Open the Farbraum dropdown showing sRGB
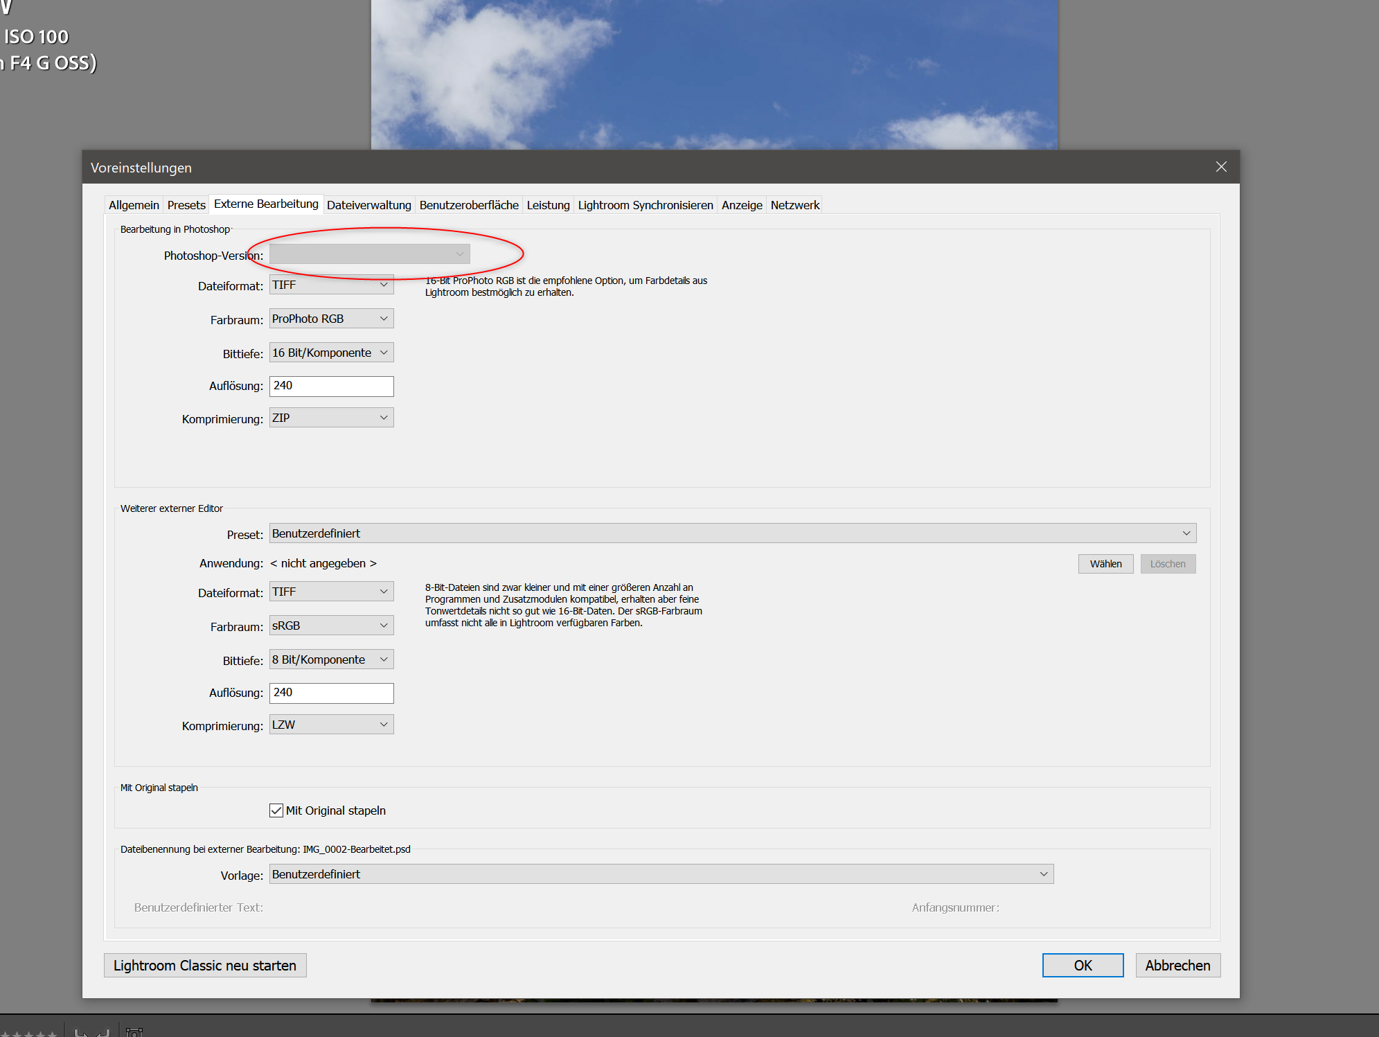This screenshot has width=1379, height=1037. (x=330, y=625)
